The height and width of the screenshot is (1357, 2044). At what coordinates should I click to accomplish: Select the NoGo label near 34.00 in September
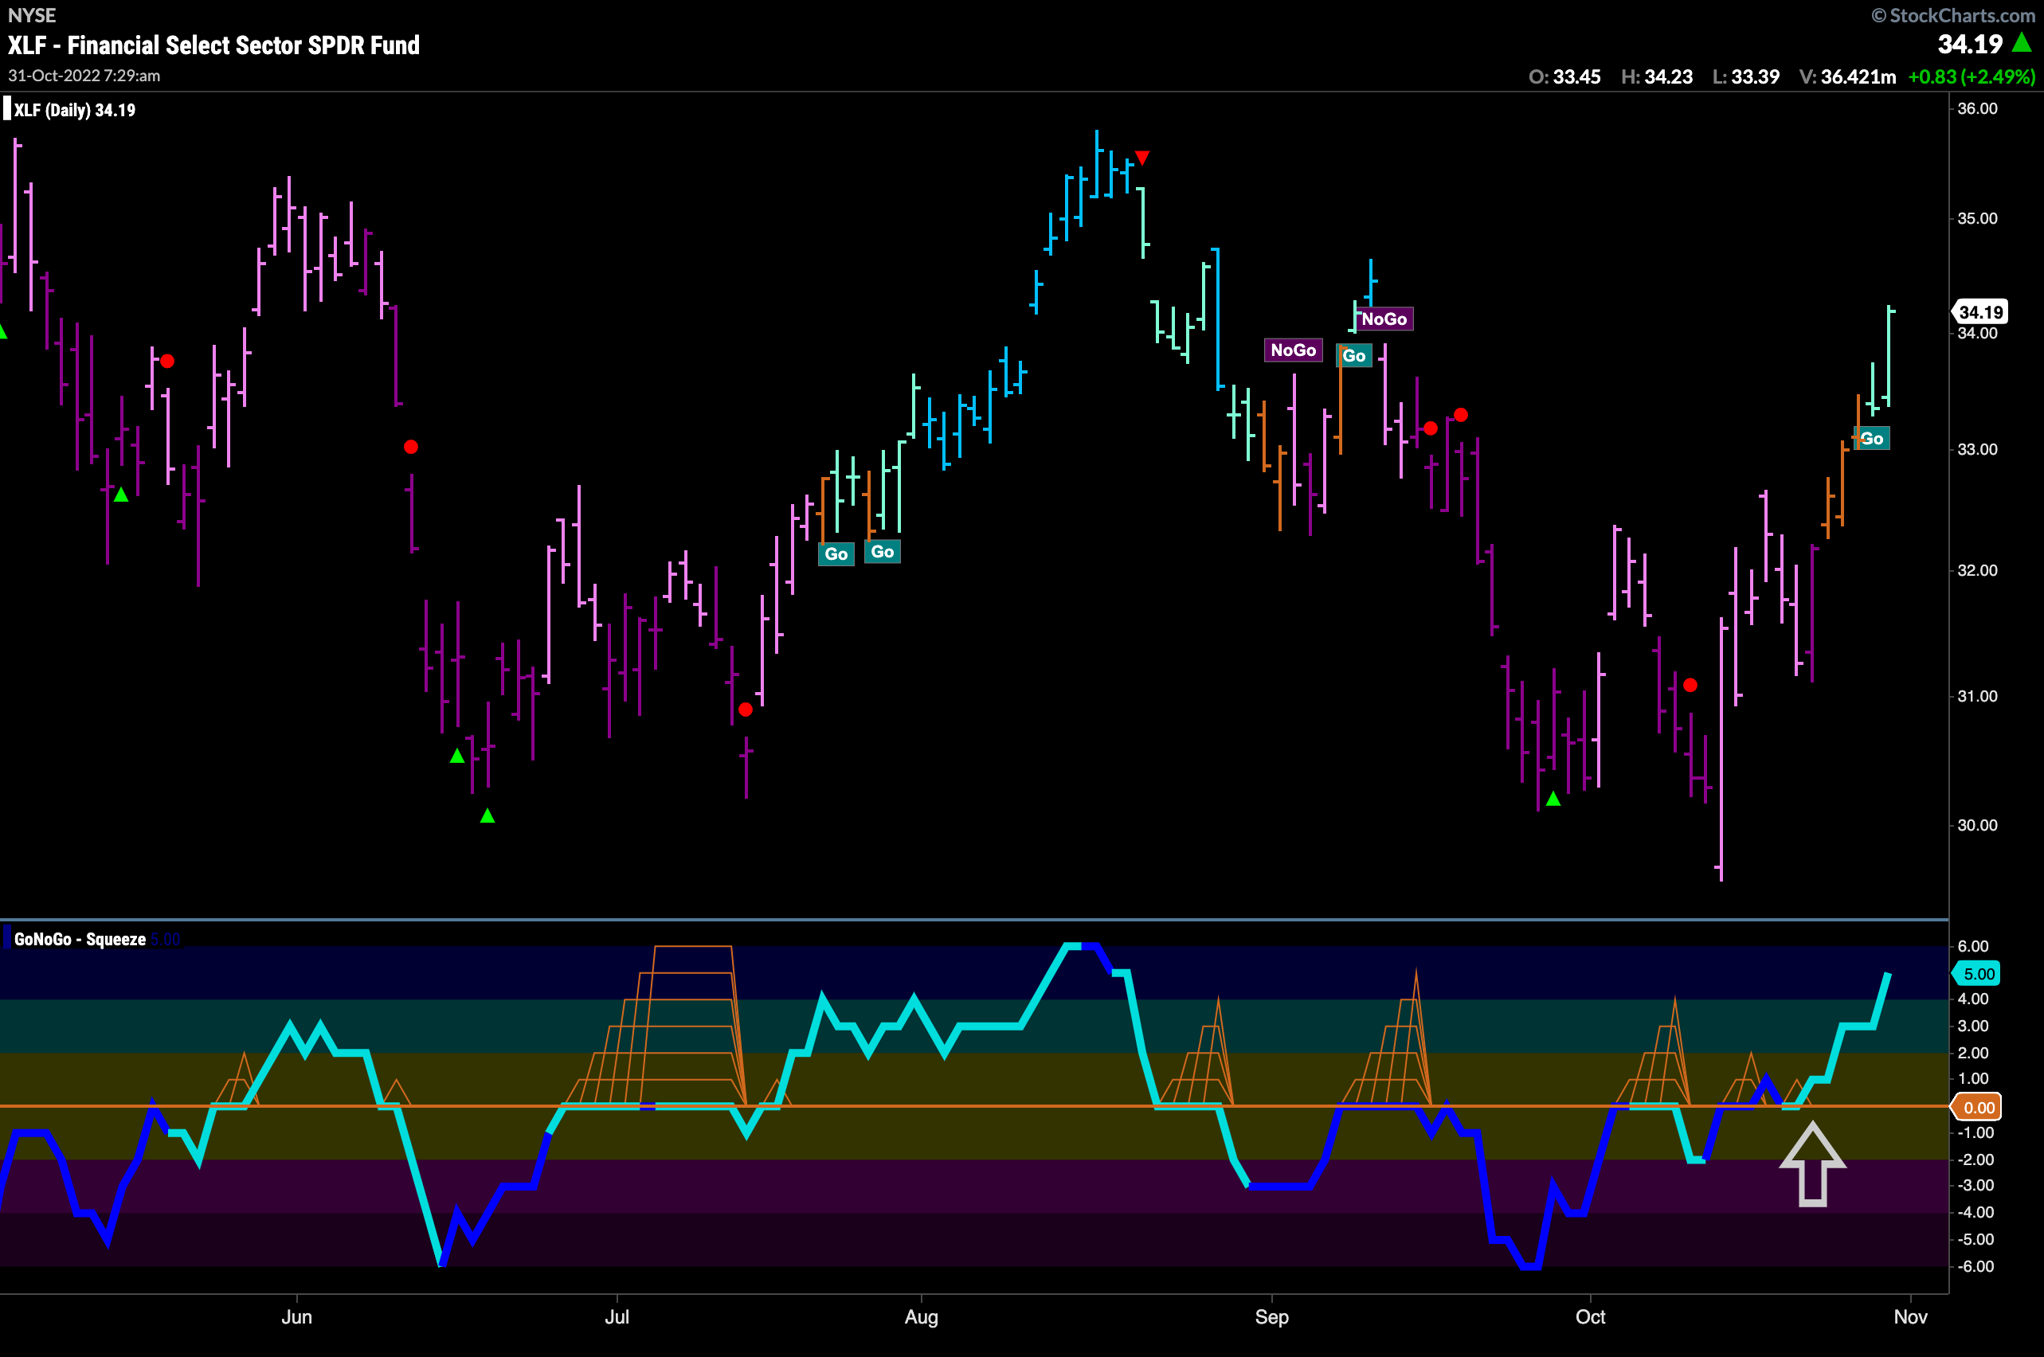[1384, 319]
